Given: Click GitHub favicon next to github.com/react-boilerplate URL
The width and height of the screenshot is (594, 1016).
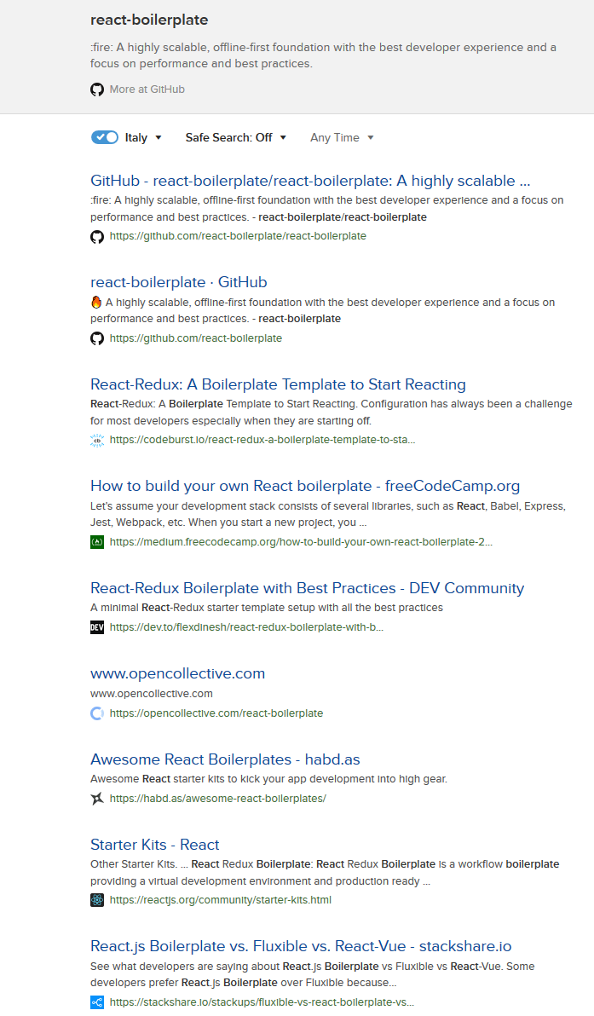Looking at the screenshot, I should 97,338.
